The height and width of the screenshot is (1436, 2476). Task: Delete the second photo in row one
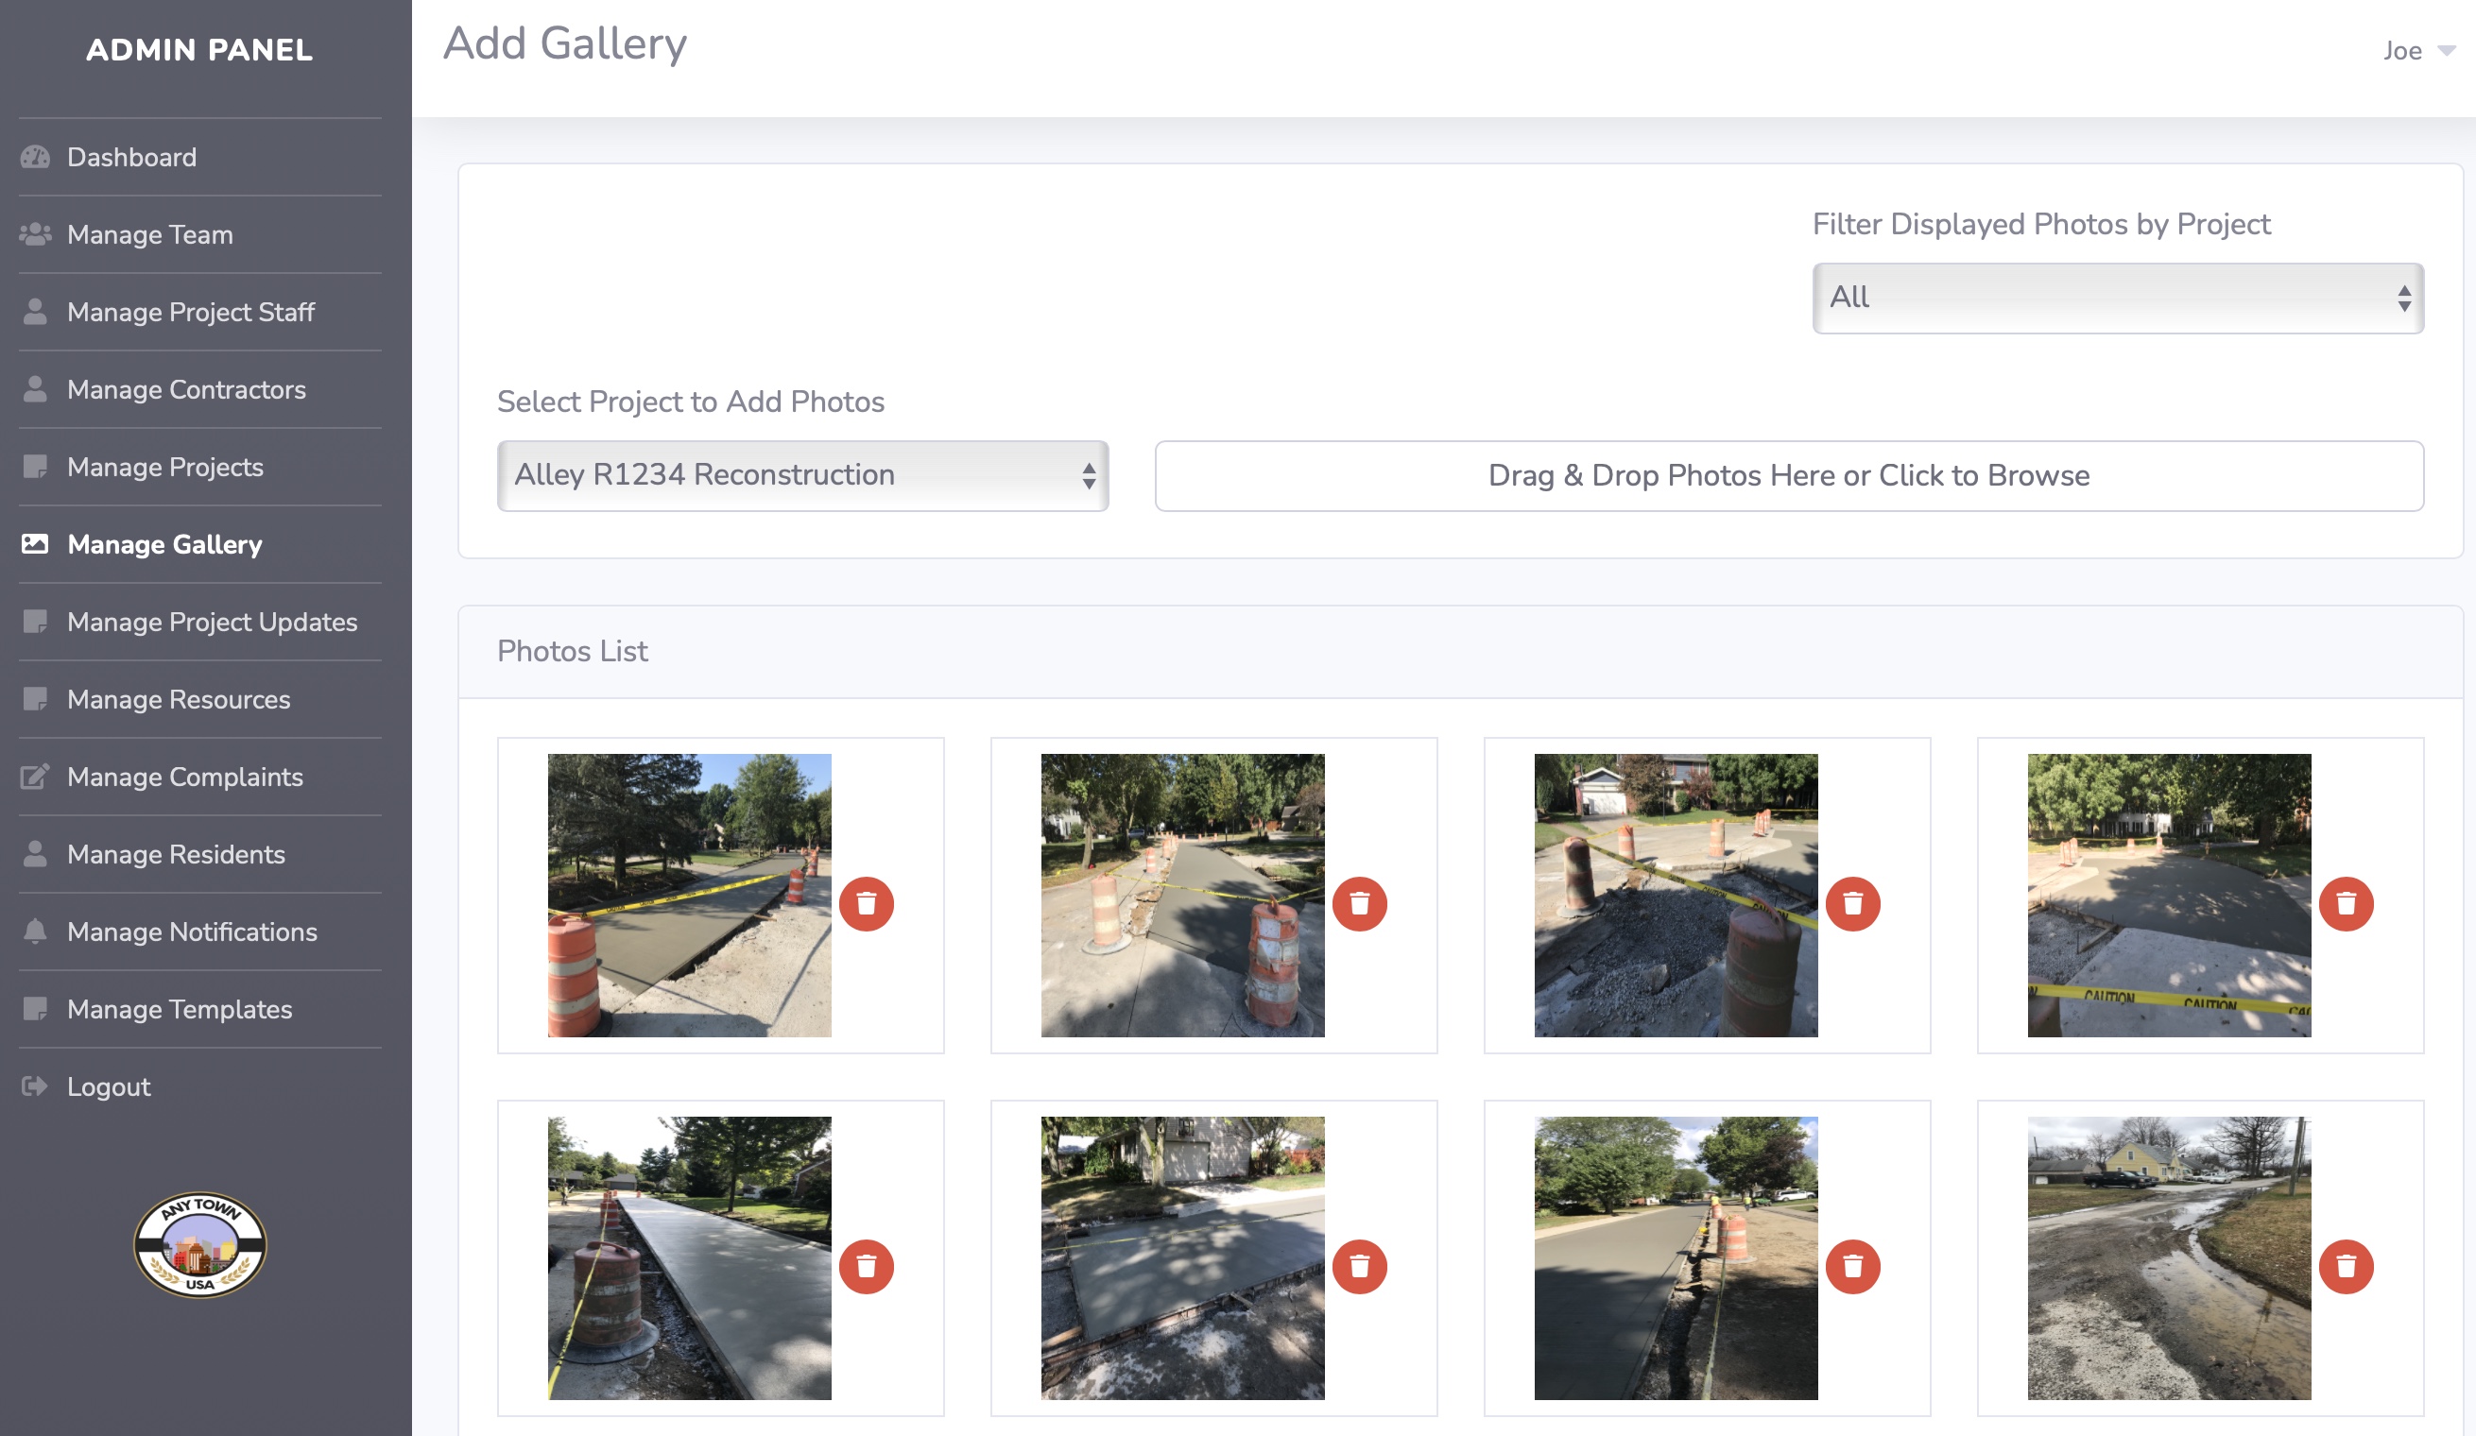tap(1360, 903)
